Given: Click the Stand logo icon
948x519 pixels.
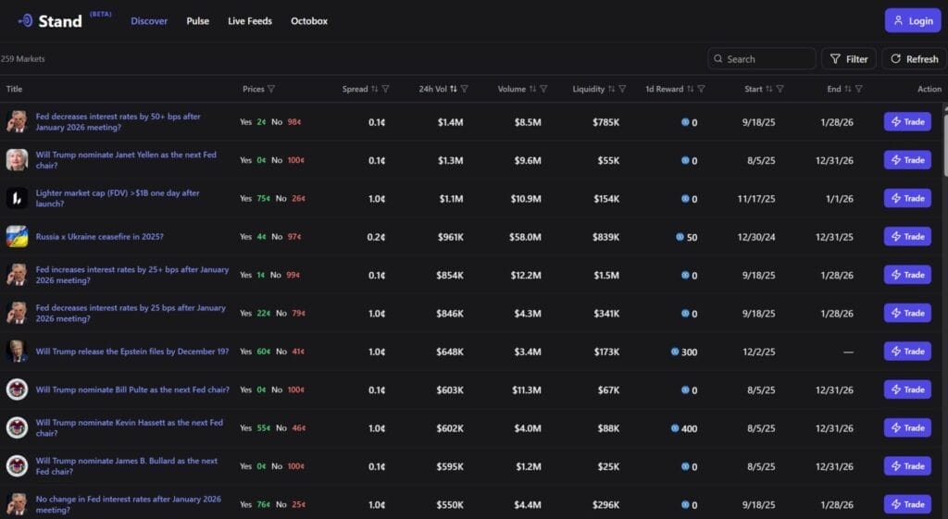Looking at the screenshot, I should [x=25, y=20].
